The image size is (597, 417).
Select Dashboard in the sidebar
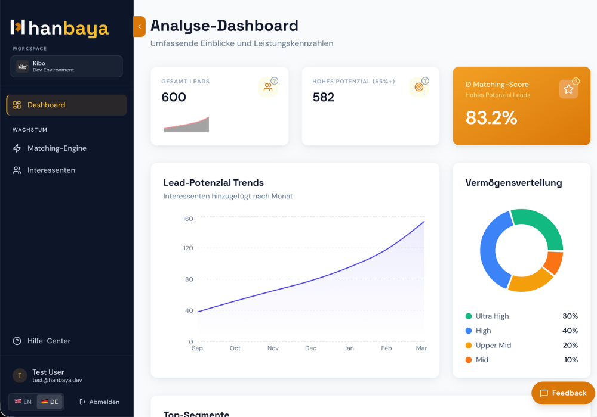pyautogui.click(x=67, y=105)
